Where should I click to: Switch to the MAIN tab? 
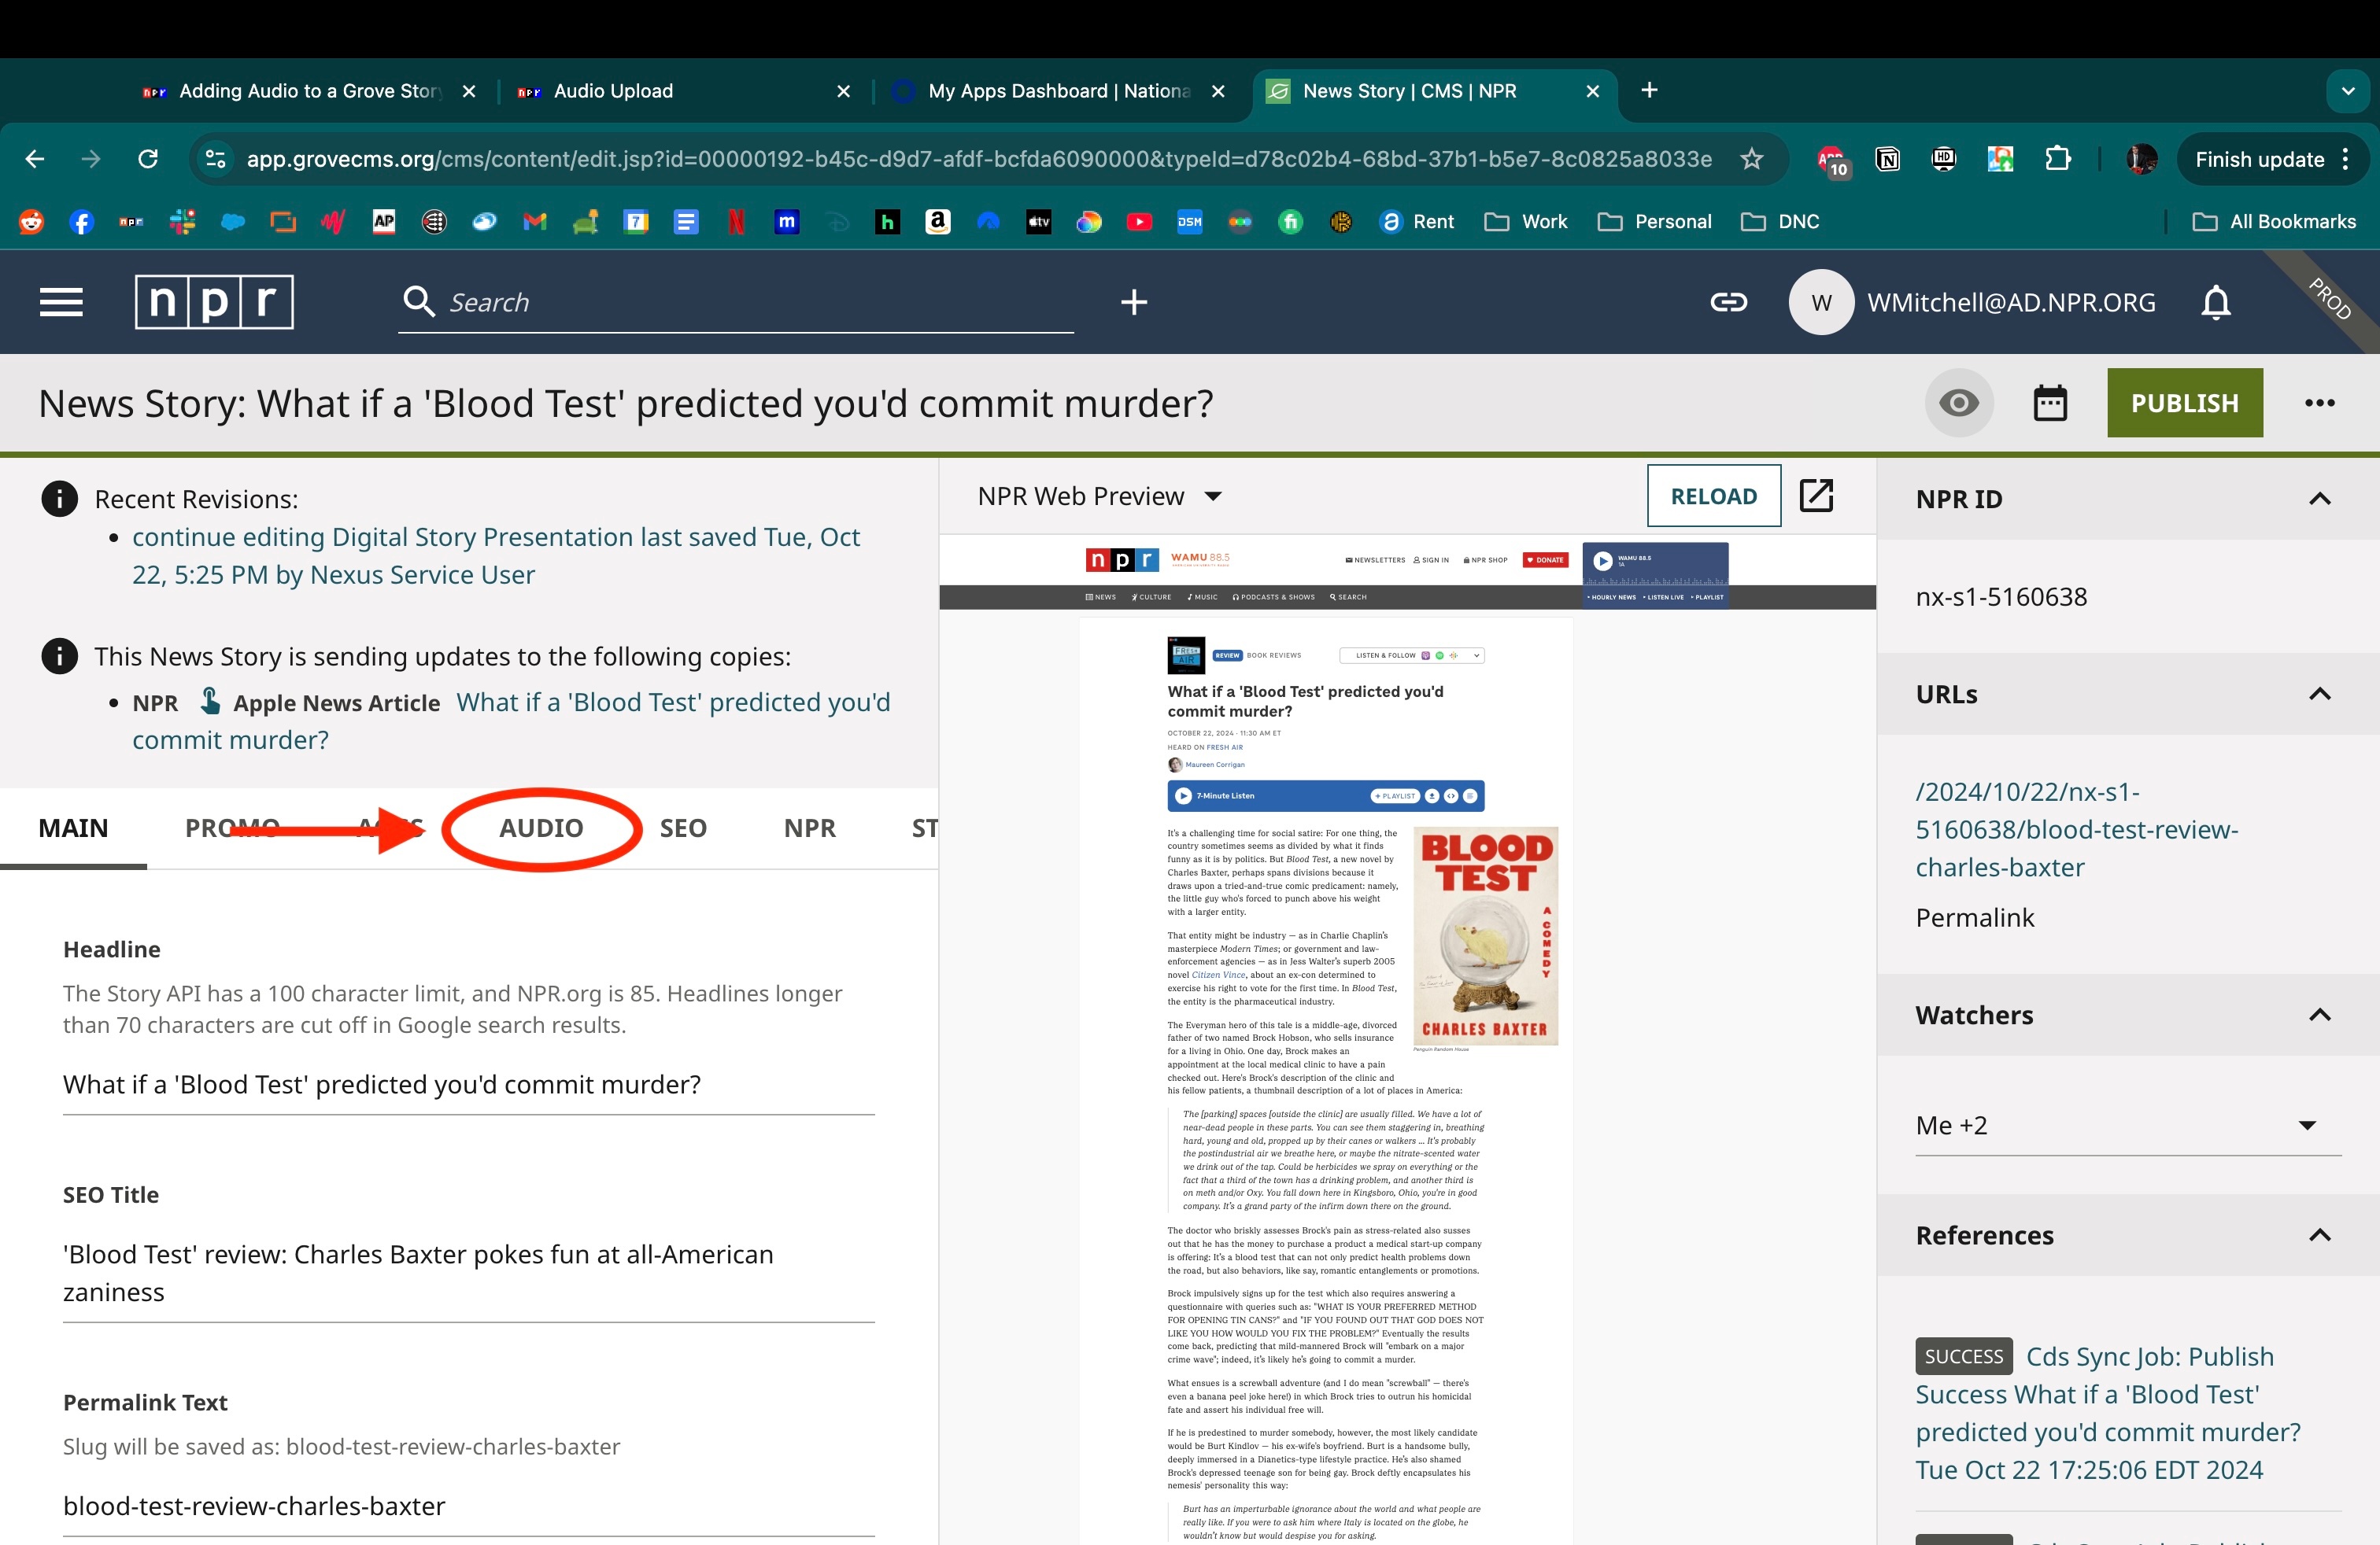pyautogui.click(x=73, y=828)
